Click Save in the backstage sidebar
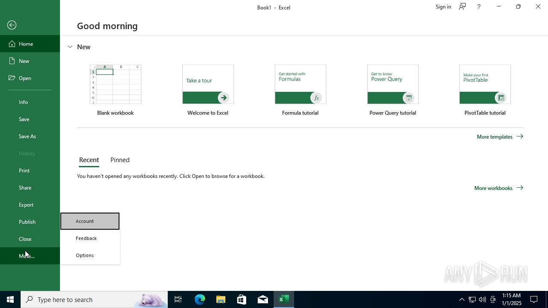The height and width of the screenshot is (308, 548). [30, 119]
